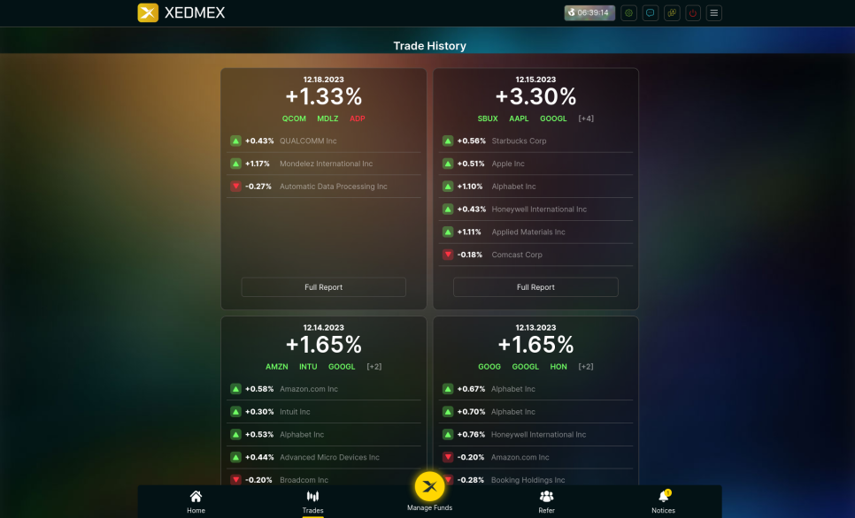The height and width of the screenshot is (518, 855).
Task: Select the Starbucks Corp row
Action: (x=535, y=141)
